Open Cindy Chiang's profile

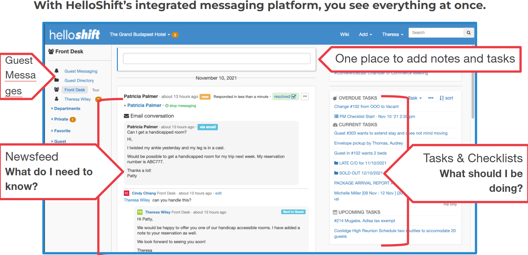144,193
